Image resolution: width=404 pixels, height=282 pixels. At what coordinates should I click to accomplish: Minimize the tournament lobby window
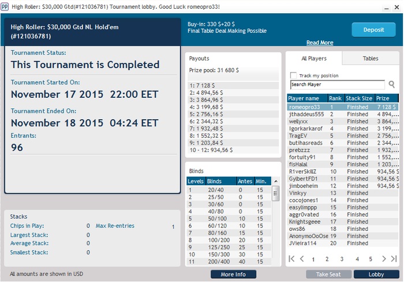point(387,7)
